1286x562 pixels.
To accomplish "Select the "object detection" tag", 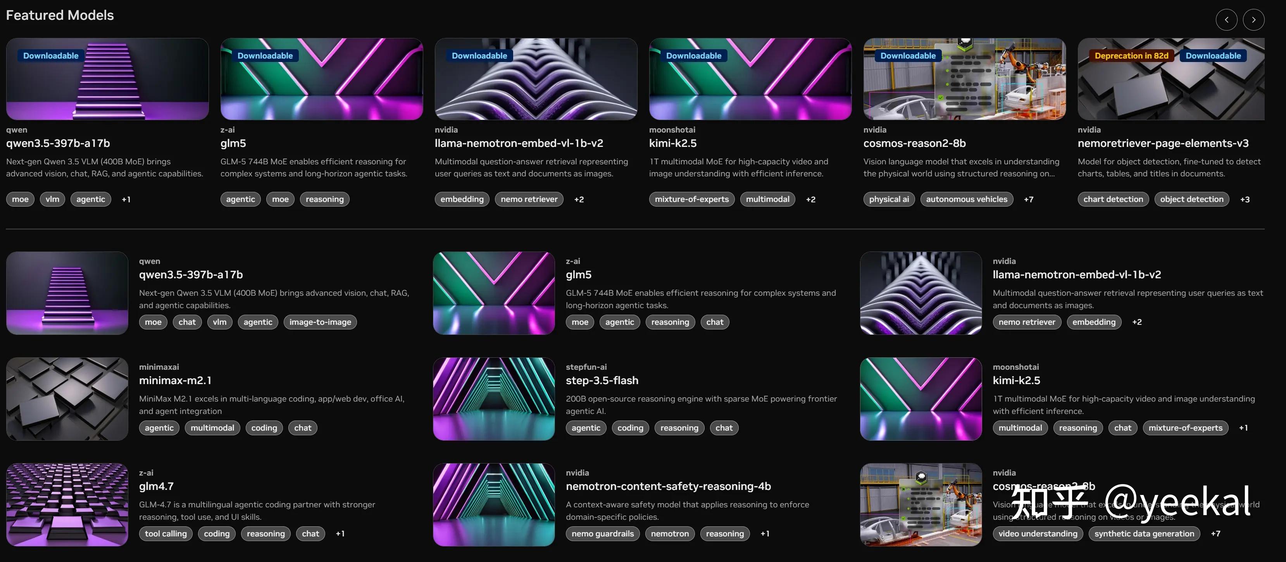I will 1192,199.
